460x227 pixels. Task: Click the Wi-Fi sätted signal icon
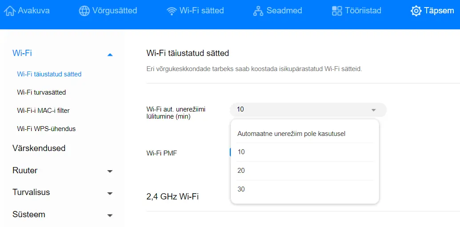(x=171, y=11)
